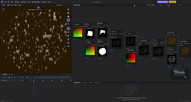Switch to the Timeline tab in lower-left panel
Screen dimensions: 191x102
(x=5, y=74)
